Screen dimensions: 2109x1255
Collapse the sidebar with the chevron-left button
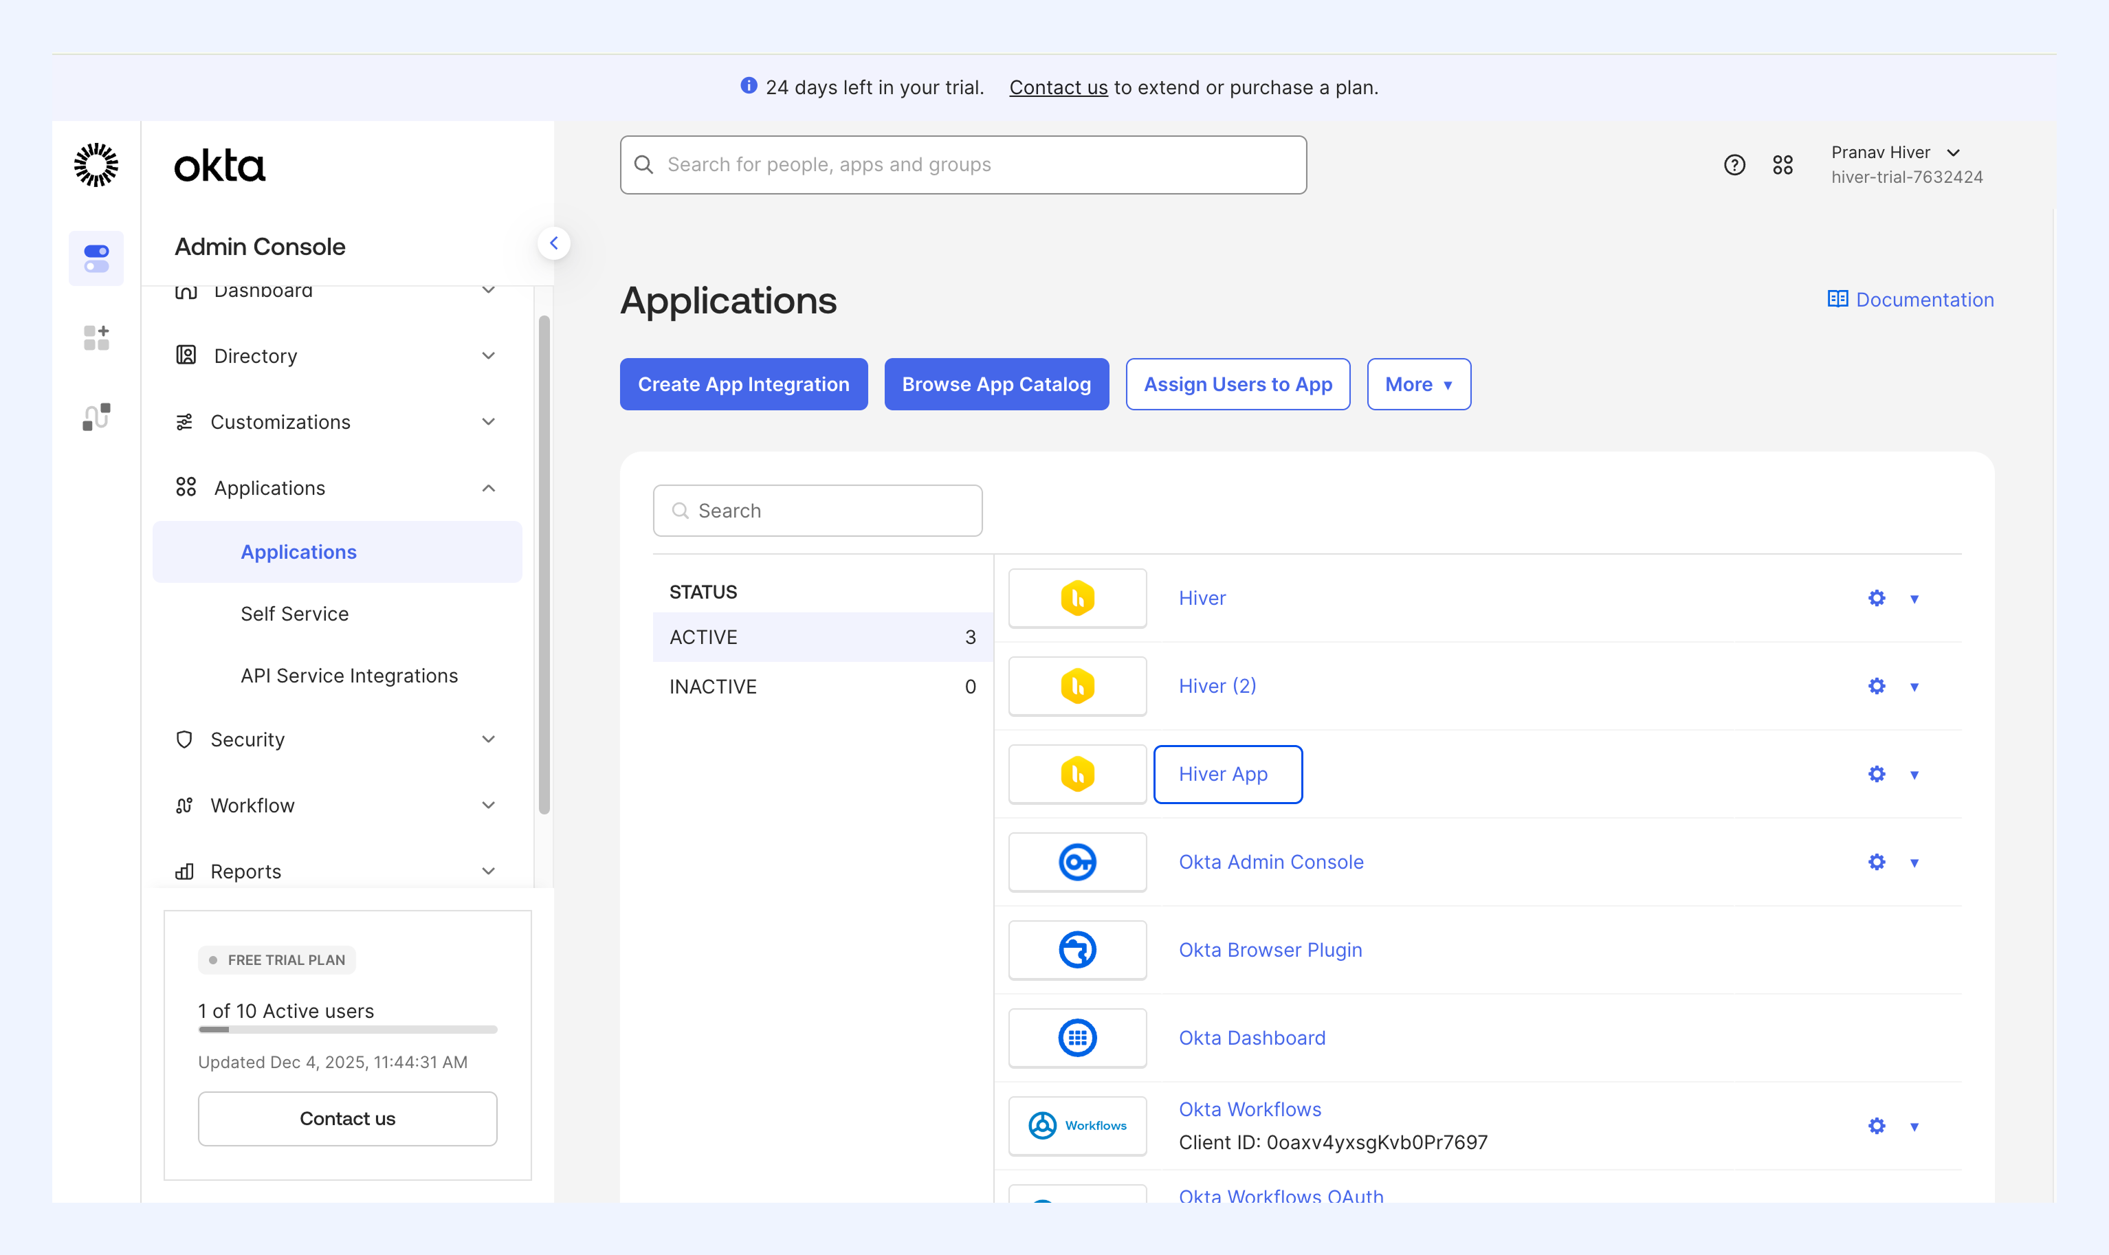[x=554, y=243]
